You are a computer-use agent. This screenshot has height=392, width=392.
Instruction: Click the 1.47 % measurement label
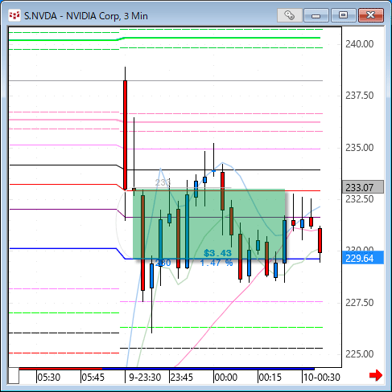coord(217,263)
